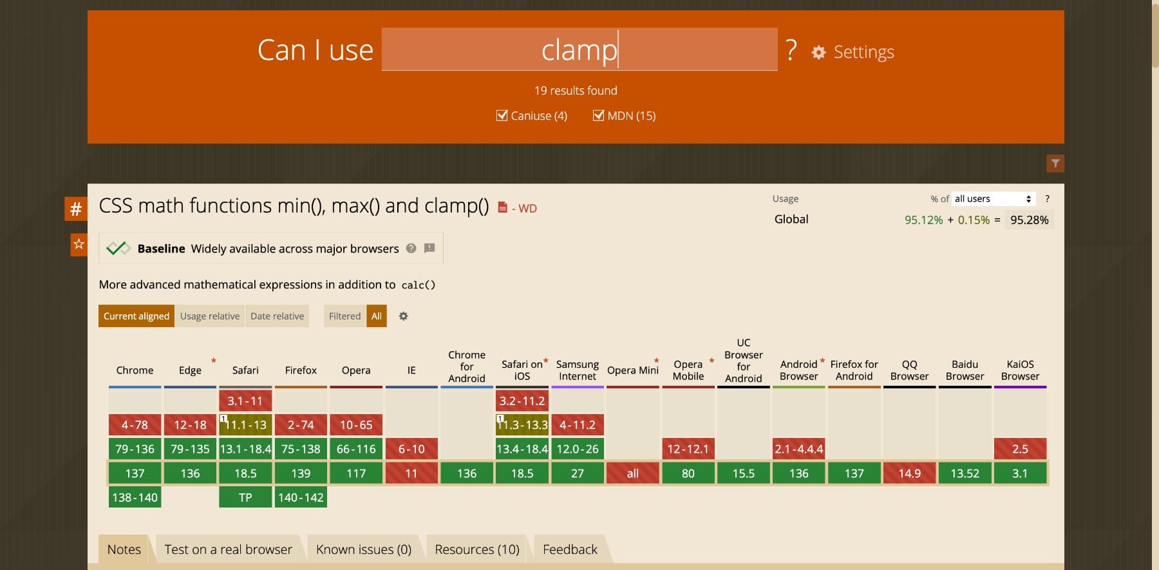Open the Notes tab
Screen dimensions: 1159x570
pos(124,549)
